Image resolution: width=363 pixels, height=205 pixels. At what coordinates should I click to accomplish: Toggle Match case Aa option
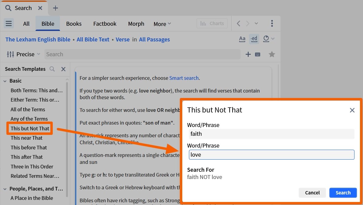[x=242, y=39]
